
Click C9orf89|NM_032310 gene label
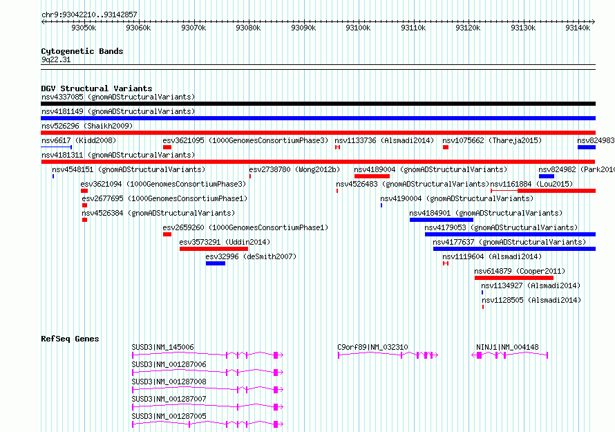372,347
